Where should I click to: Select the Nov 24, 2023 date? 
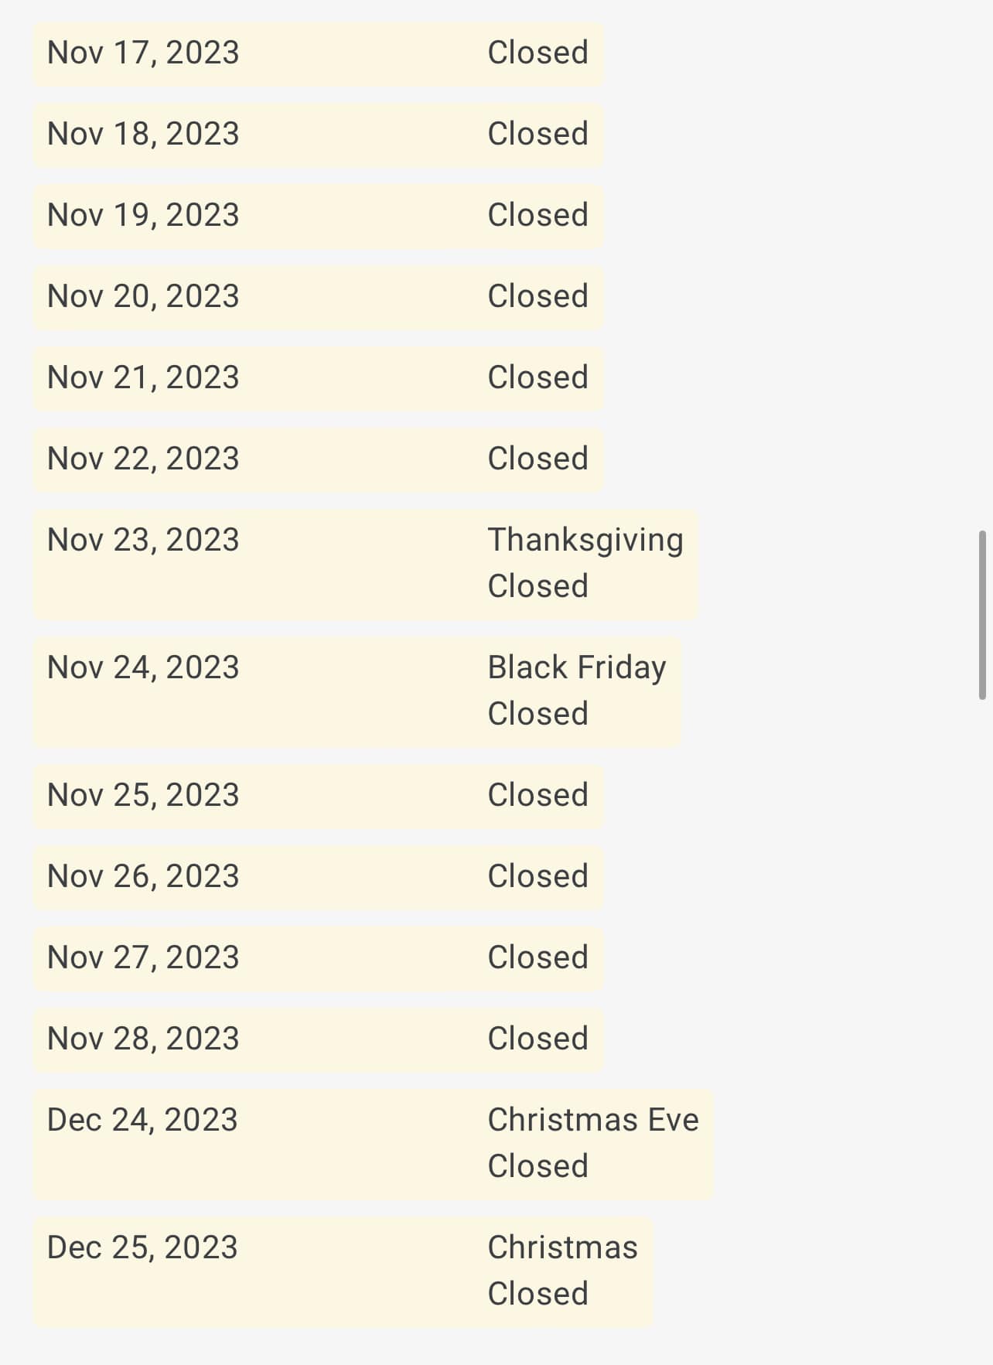[x=143, y=667]
